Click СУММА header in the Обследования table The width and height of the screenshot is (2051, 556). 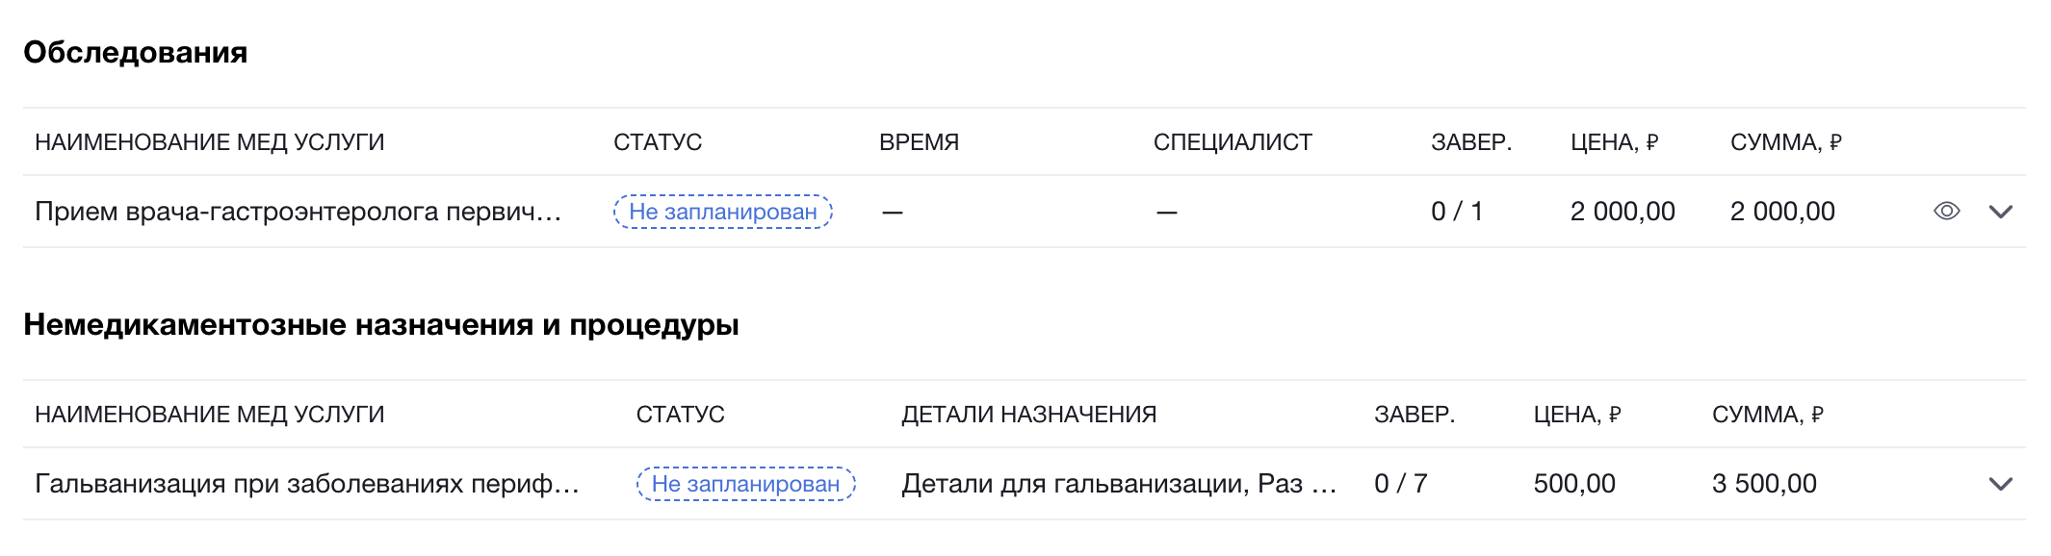pyautogui.click(x=1785, y=142)
